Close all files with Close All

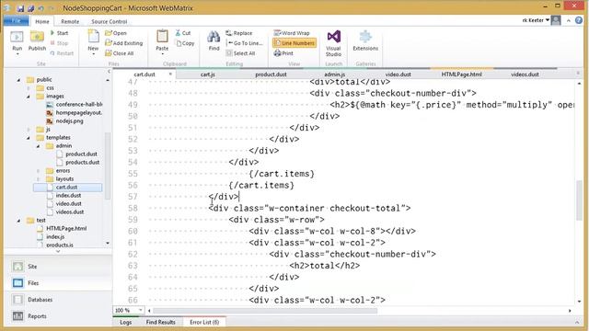(x=120, y=53)
